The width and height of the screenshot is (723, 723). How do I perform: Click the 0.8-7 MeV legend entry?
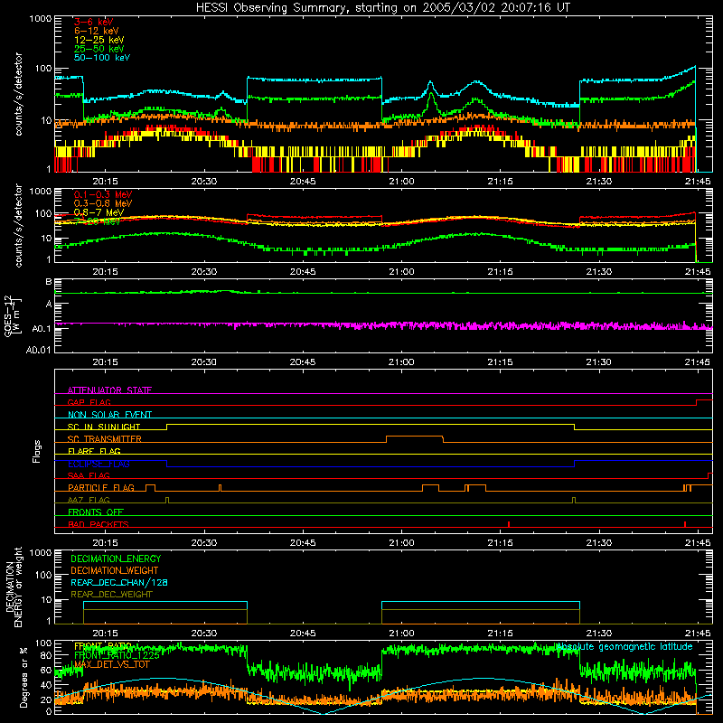click(99, 212)
